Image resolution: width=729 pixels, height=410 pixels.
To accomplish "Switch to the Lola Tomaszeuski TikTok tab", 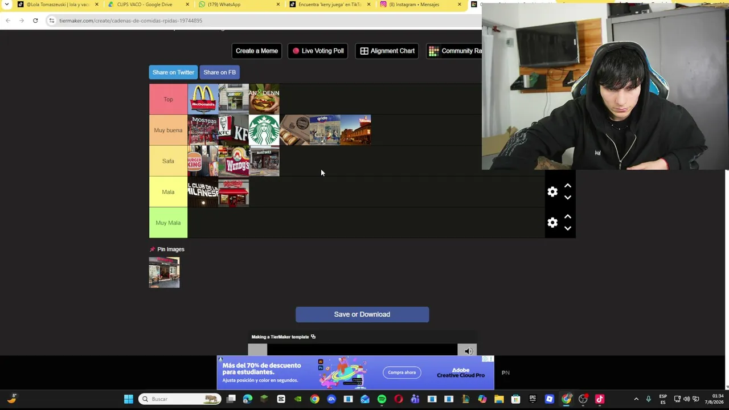I will pos(57,5).
